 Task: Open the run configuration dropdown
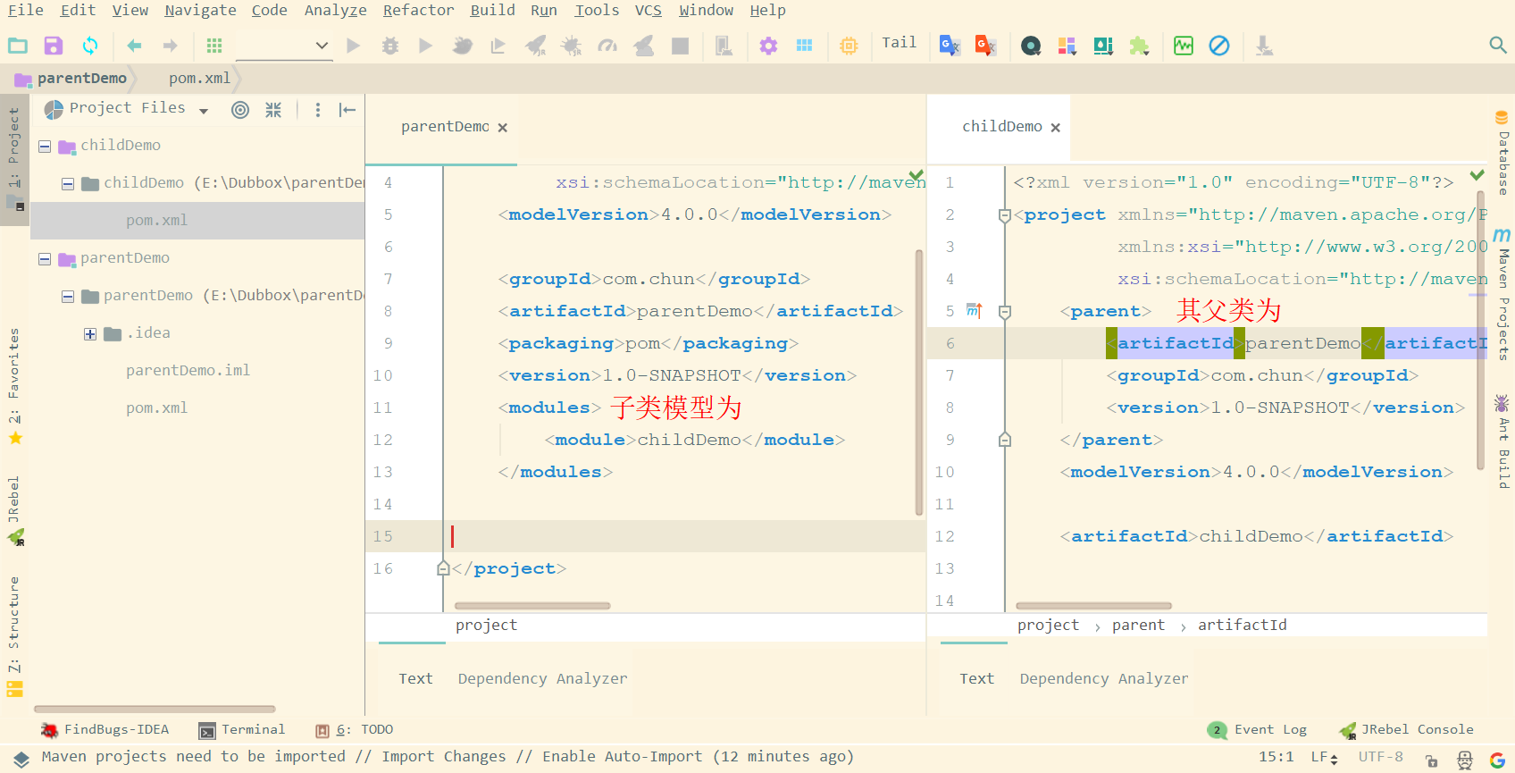coord(285,46)
